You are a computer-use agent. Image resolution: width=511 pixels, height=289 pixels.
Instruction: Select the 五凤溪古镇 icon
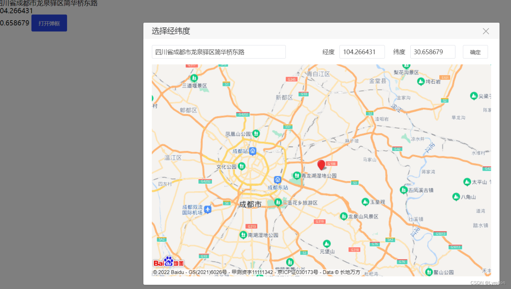404,190
